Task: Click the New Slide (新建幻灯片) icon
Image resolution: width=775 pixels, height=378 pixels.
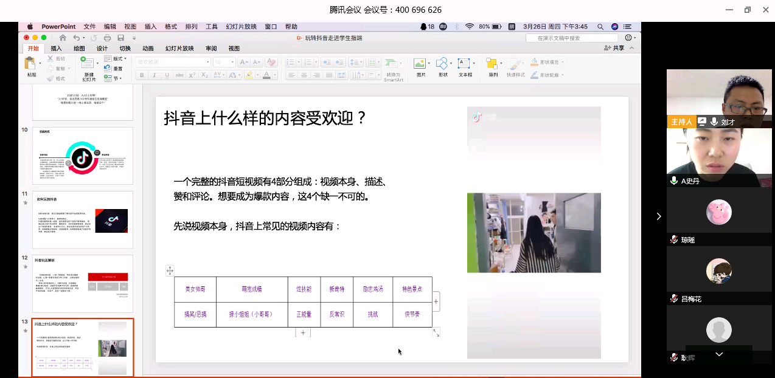Action: pos(88,64)
